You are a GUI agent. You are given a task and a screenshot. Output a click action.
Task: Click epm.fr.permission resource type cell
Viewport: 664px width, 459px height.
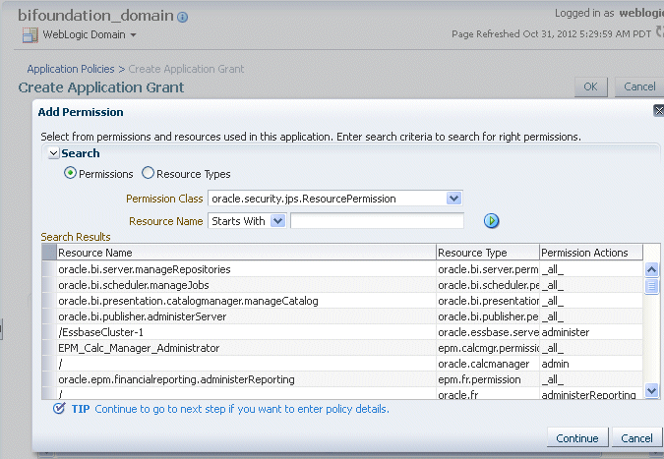click(488, 379)
